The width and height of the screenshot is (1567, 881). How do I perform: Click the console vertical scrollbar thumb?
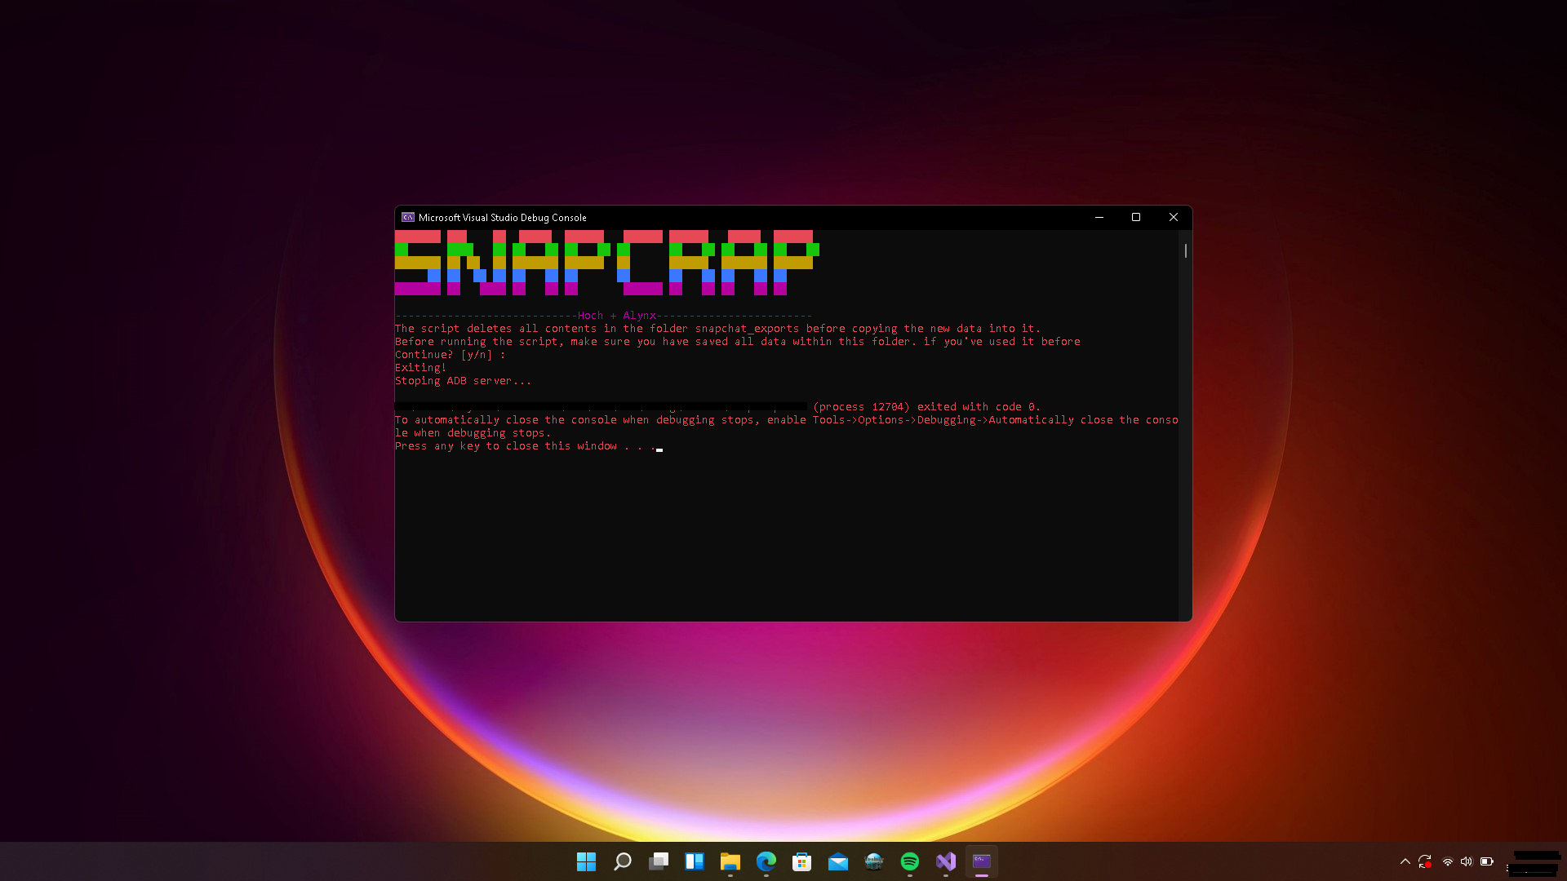coord(1185,251)
